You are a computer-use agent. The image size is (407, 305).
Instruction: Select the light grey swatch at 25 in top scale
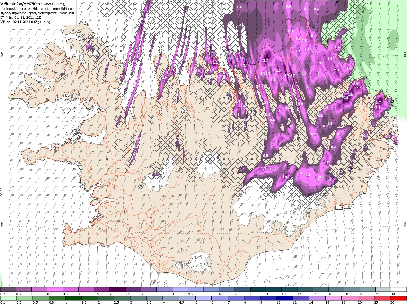click(383, 289)
